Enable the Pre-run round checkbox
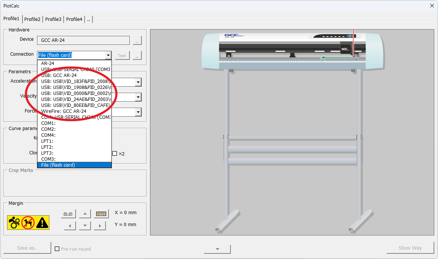Screen dimensions: 438x259 57,249
